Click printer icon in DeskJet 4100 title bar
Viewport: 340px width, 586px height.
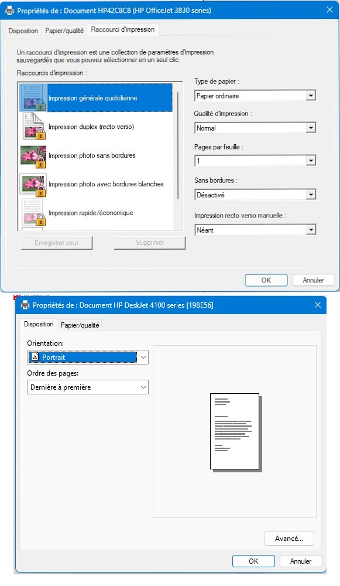pos(25,305)
